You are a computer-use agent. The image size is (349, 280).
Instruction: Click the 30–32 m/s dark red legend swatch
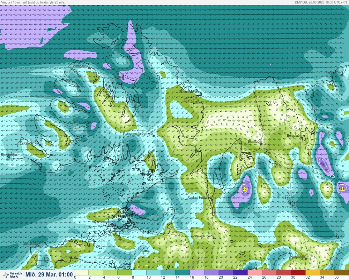[298, 272]
